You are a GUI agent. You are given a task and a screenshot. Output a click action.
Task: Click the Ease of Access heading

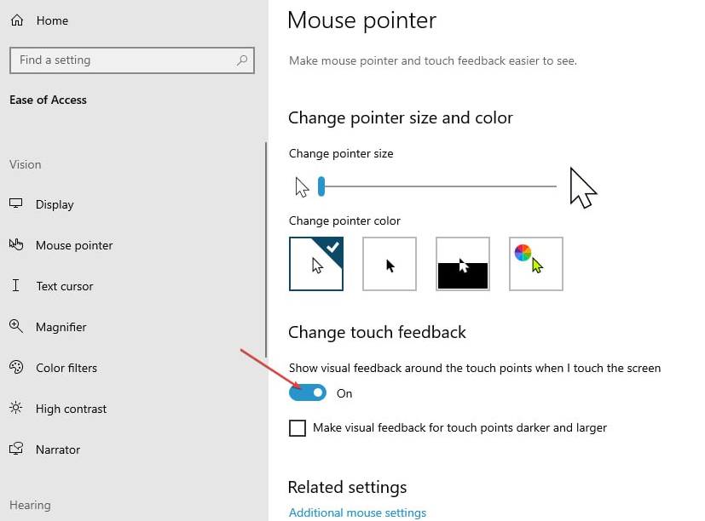(x=48, y=100)
